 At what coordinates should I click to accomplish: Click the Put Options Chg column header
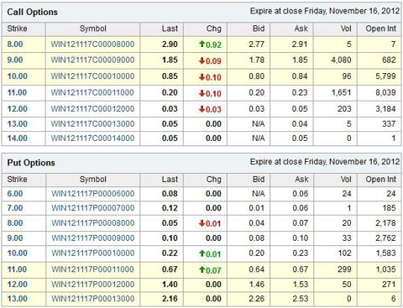[x=214, y=180]
